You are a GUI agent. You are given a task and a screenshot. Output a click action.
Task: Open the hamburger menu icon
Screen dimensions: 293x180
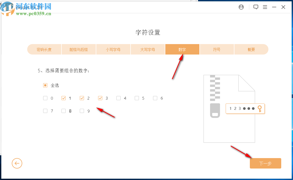265,7
